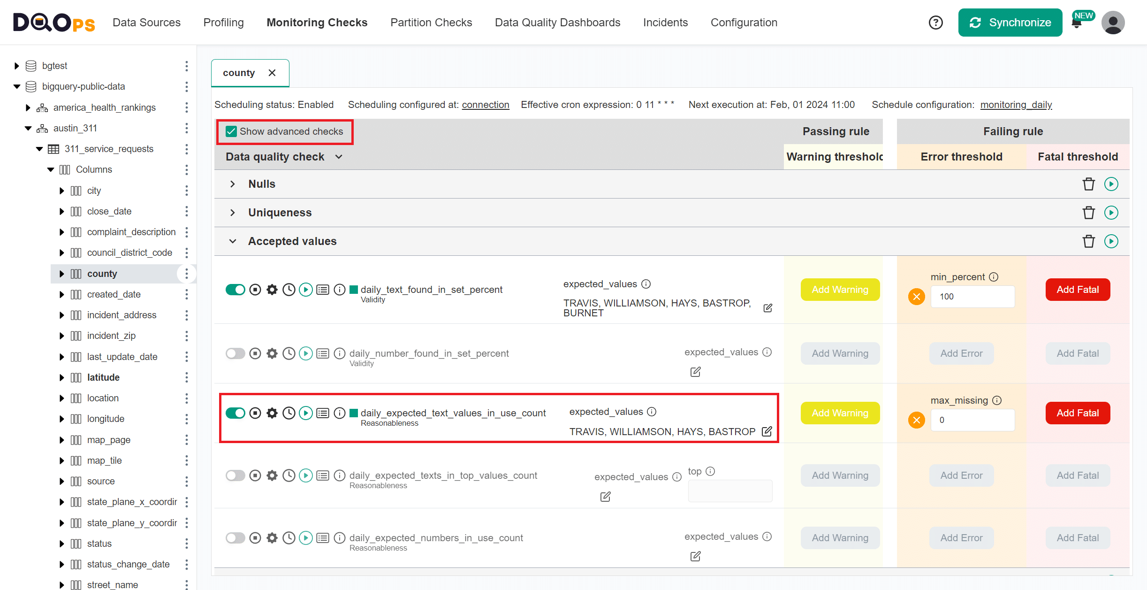Click the Synchronize button
This screenshot has height=590, width=1147.
[1010, 23]
